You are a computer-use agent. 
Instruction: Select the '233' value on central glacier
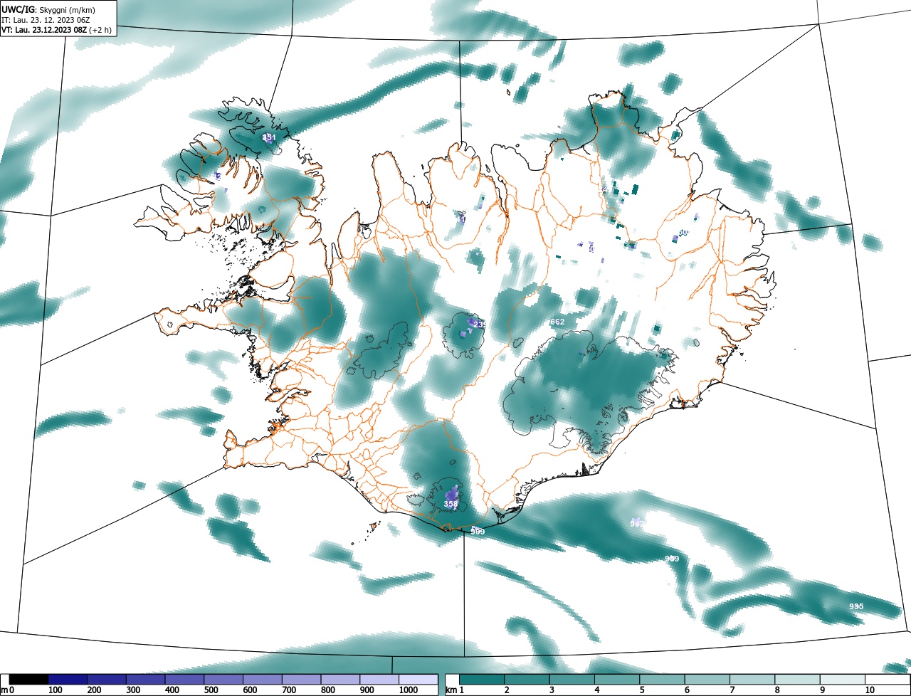pos(479,325)
